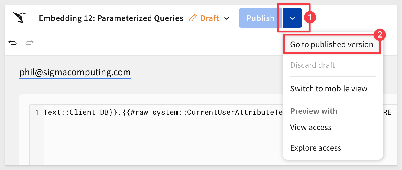The width and height of the screenshot is (402, 170).
Task: Click the Publish button
Action: click(x=260, y=18)
